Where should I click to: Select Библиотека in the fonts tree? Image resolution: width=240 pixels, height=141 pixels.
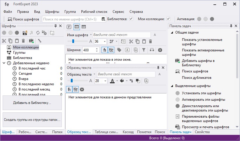point(22,58)
